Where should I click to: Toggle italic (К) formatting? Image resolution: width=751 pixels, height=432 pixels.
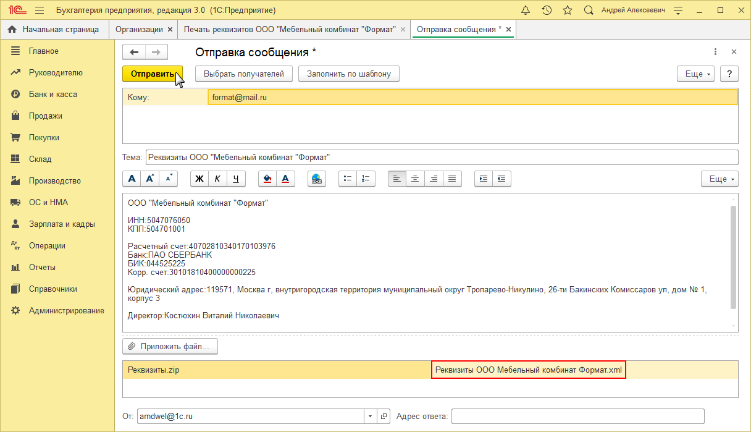click(x=217, y=179)
